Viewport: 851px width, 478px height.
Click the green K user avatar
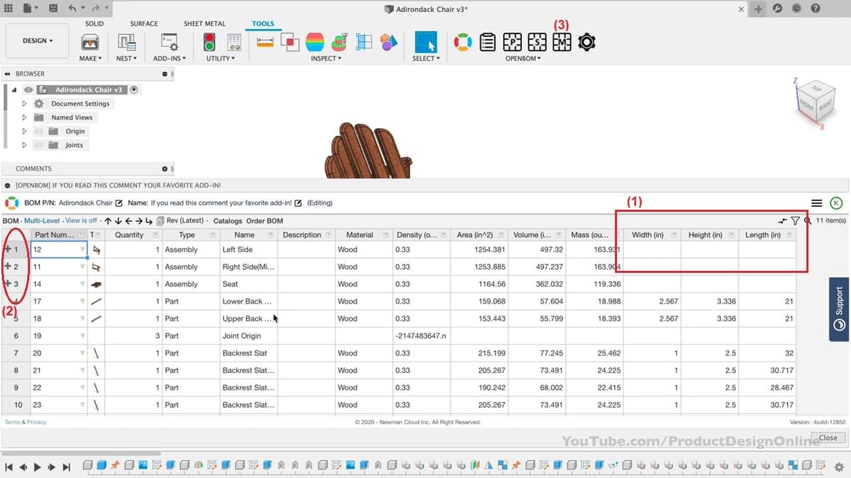(x=836, y=203)
